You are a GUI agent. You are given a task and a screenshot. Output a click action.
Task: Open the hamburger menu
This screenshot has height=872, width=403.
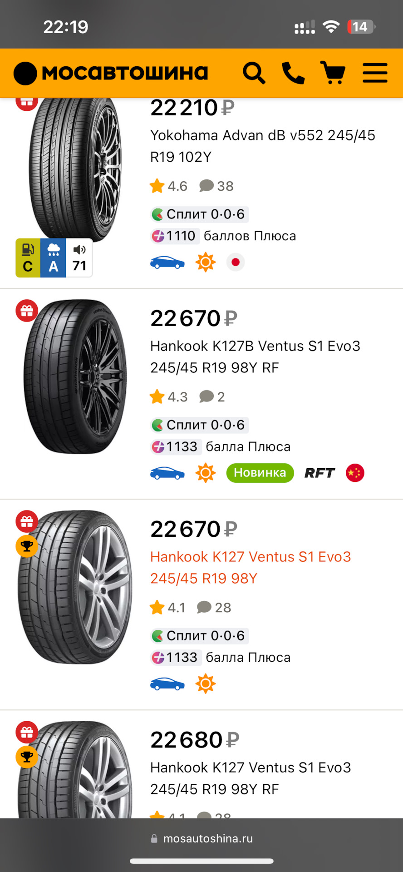coord(375,73)
